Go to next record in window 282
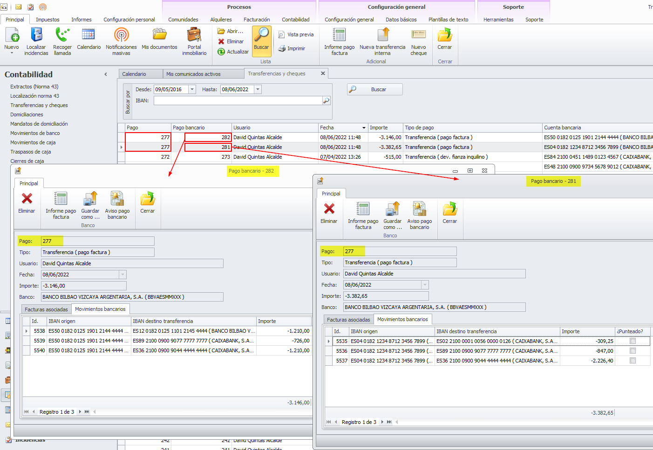The width and height of the screenshot is (653, 450). pos(80,412)
